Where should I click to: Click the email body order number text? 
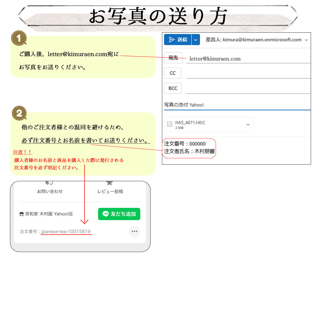pos(185,144)
